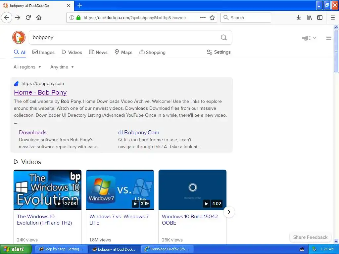Open the Windows Start menu
Viewport: 339px width, 254px height.
coord(16,249)
